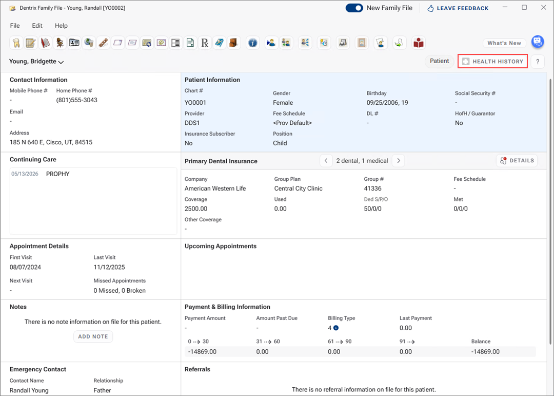Click the Add Note button
This screenshot has width=554, height=396.
pos(93,336)
